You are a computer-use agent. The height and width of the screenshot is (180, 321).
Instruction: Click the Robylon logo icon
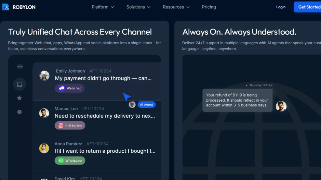point(6,7)
